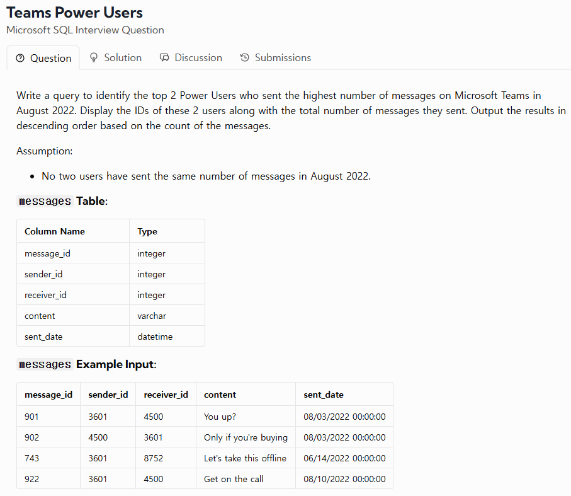Click the history clock icon beside Submissions
Viewport: 571px width, 496px height.
pos(244,57)
